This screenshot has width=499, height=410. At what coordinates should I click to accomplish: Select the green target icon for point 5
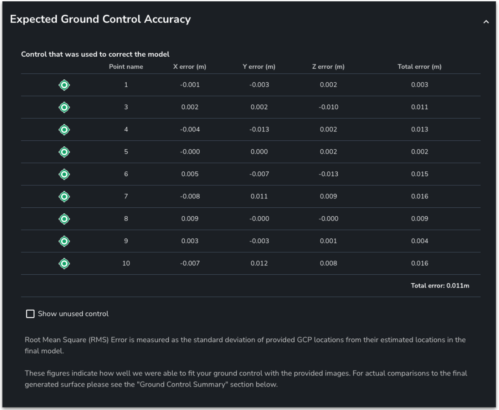[64, 152]
